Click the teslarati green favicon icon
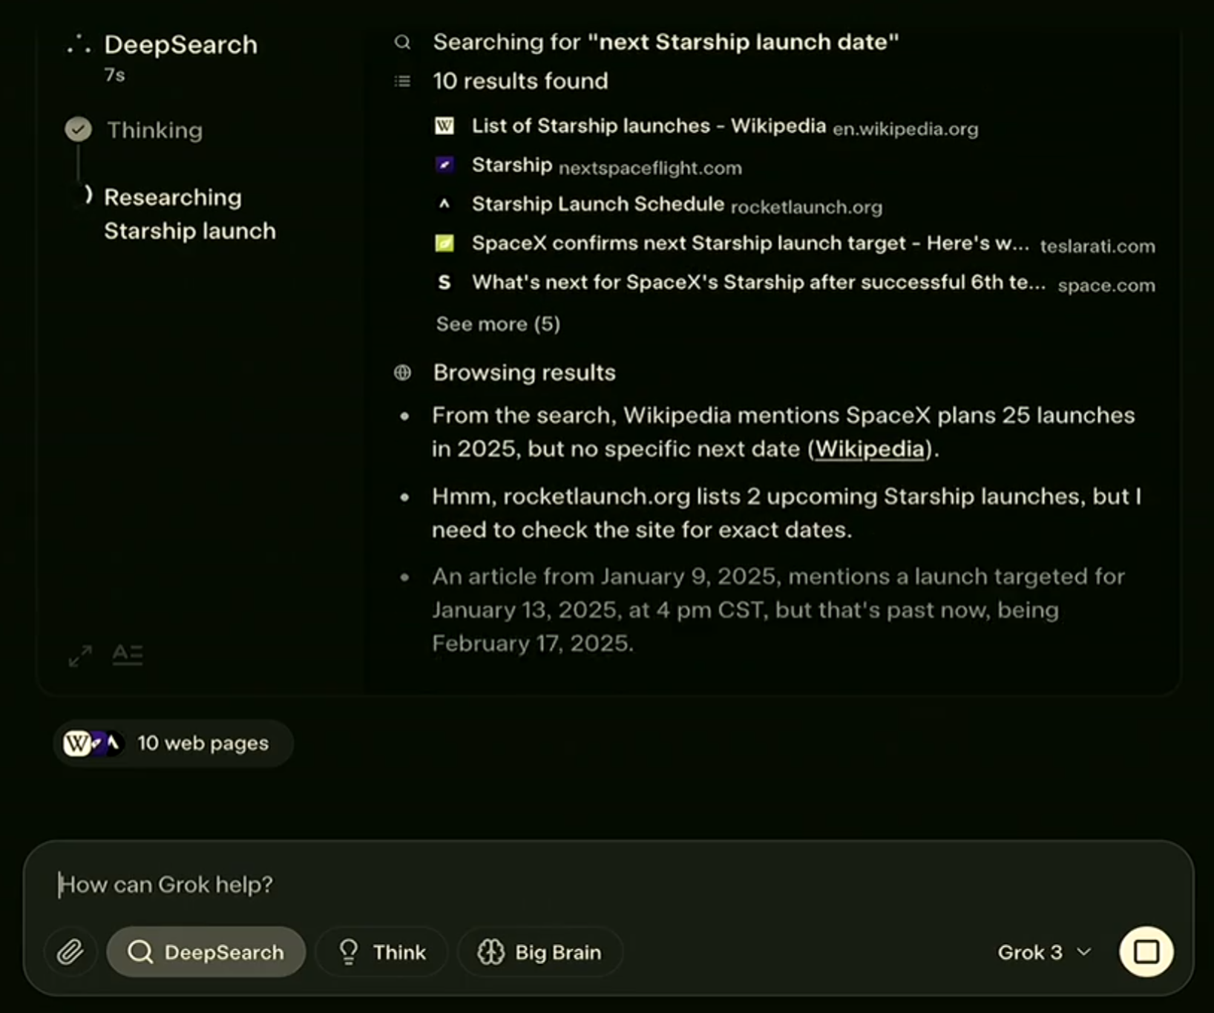1214x1013 pixels. [x=444, y=243]
